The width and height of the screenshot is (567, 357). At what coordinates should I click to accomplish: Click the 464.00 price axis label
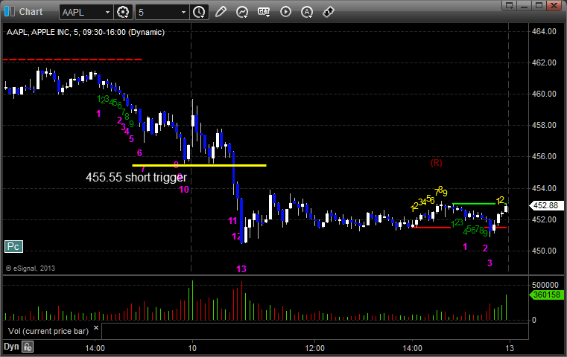click(x=544, y=31)
